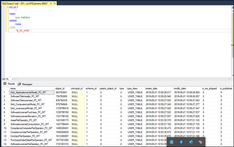Select cell SoftwareLicenseAllocation_PC_MT
Viewport: 234px width, 147px height.
tap(32, 116)
